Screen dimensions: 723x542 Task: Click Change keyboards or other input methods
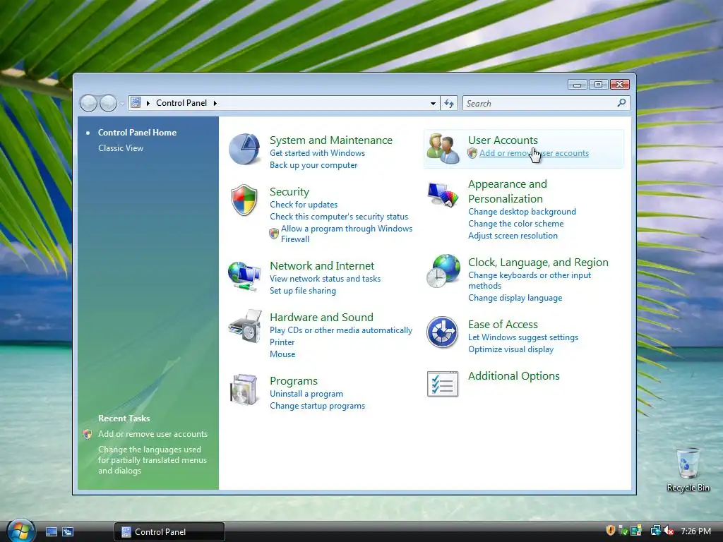[x=530, y=280]
